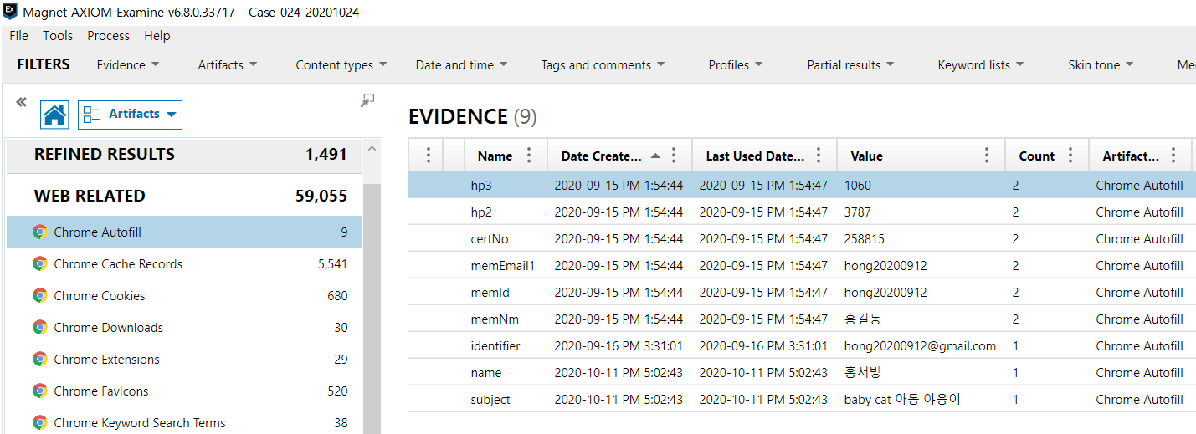Open the Help menu
The height and width of the screenshot is (434, 1196).
tap(157, 35)
